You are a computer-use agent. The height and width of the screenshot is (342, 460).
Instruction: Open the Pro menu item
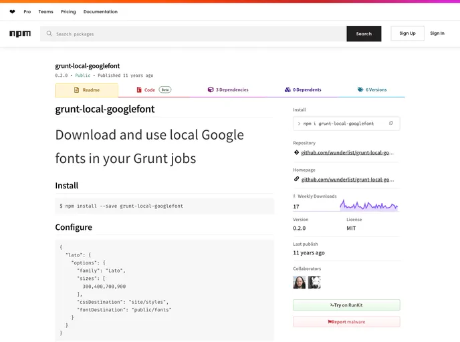pyautogui.click(x=27, y=12)
